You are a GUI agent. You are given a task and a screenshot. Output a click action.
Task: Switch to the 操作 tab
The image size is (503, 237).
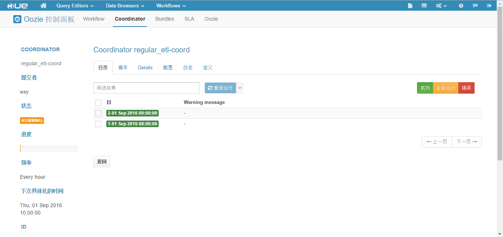pyautogui.click(x=123, y=68)
